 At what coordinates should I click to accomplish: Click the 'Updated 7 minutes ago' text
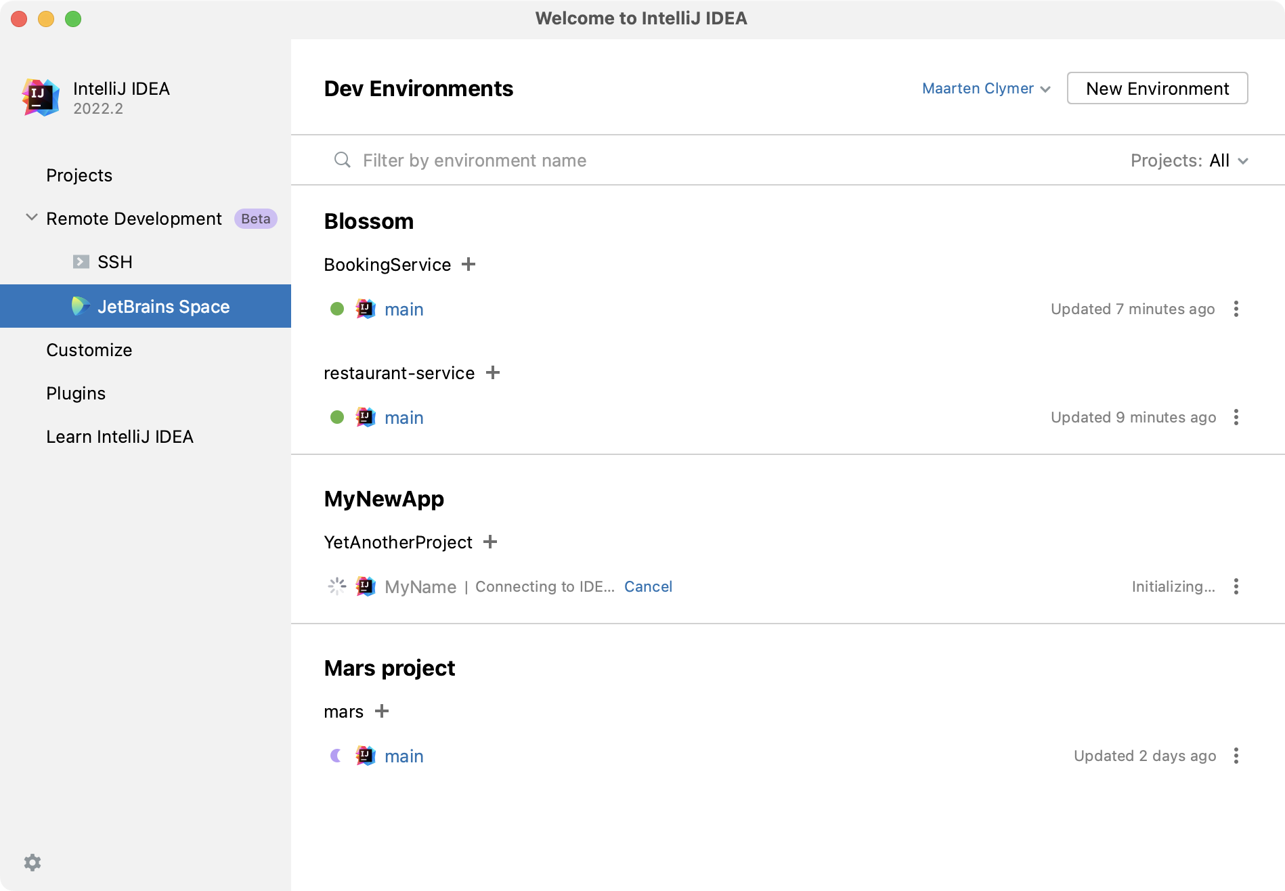[1133, 309]
